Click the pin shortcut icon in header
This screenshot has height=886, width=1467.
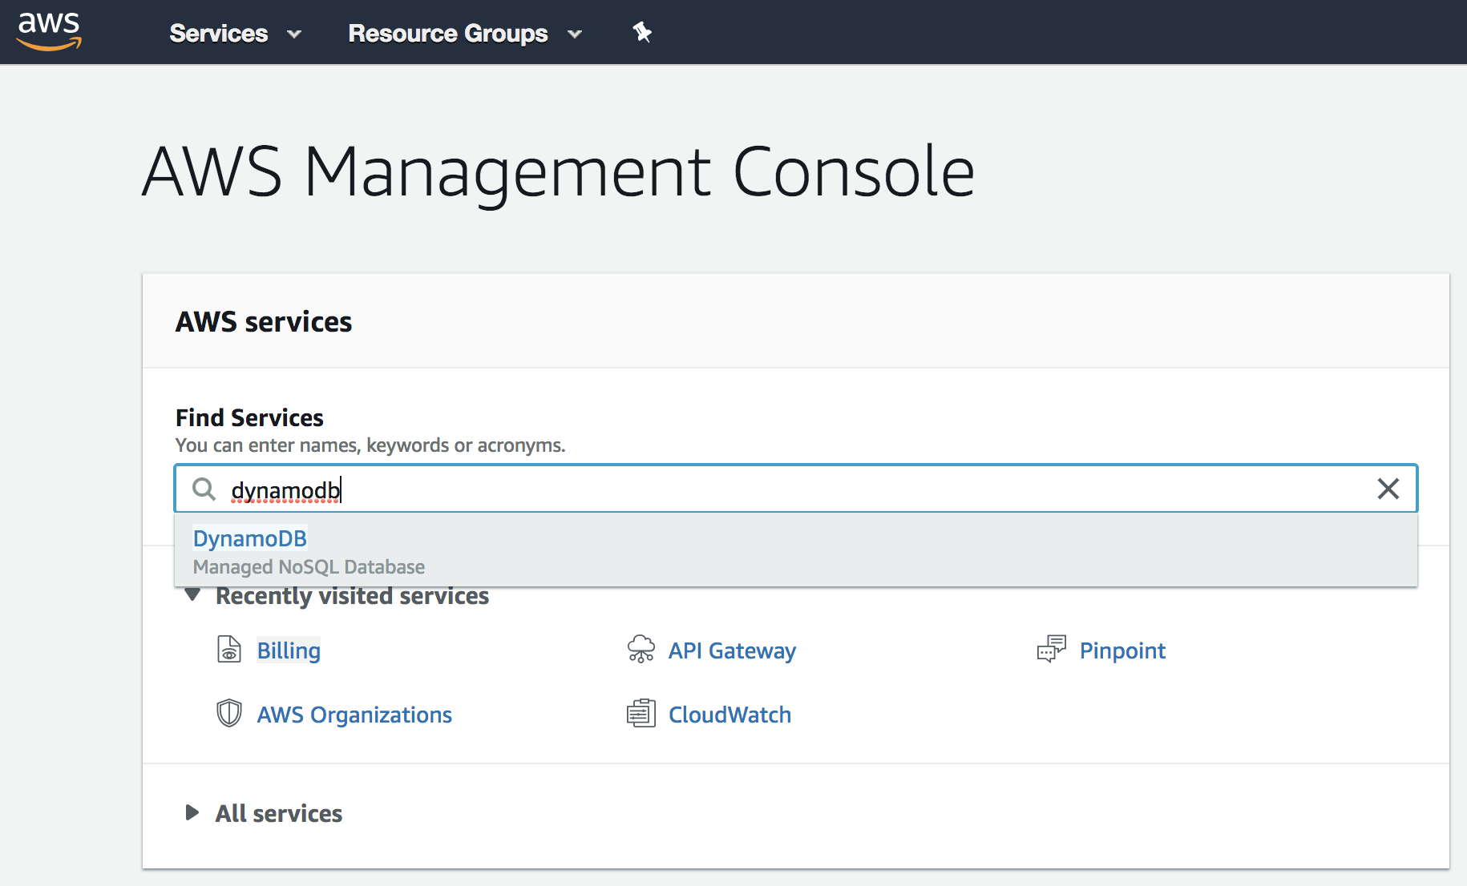tap(642, 33)
